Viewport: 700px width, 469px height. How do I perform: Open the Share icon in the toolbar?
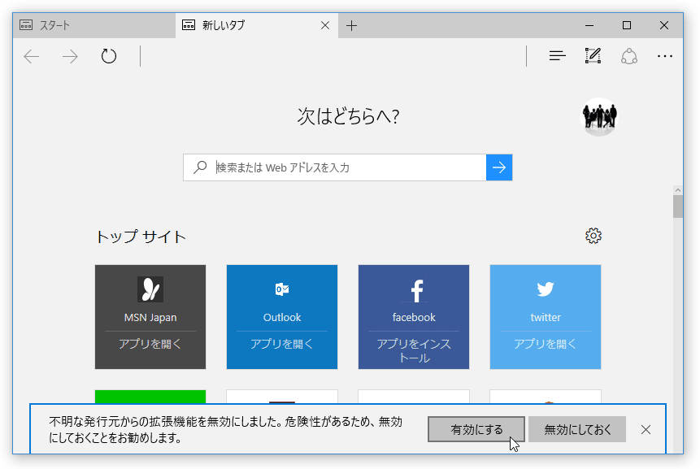point(629,56)
